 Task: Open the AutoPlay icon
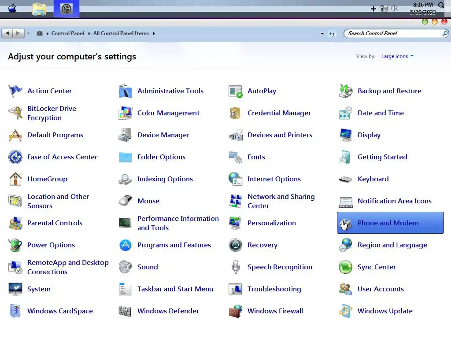pos(236,91)
